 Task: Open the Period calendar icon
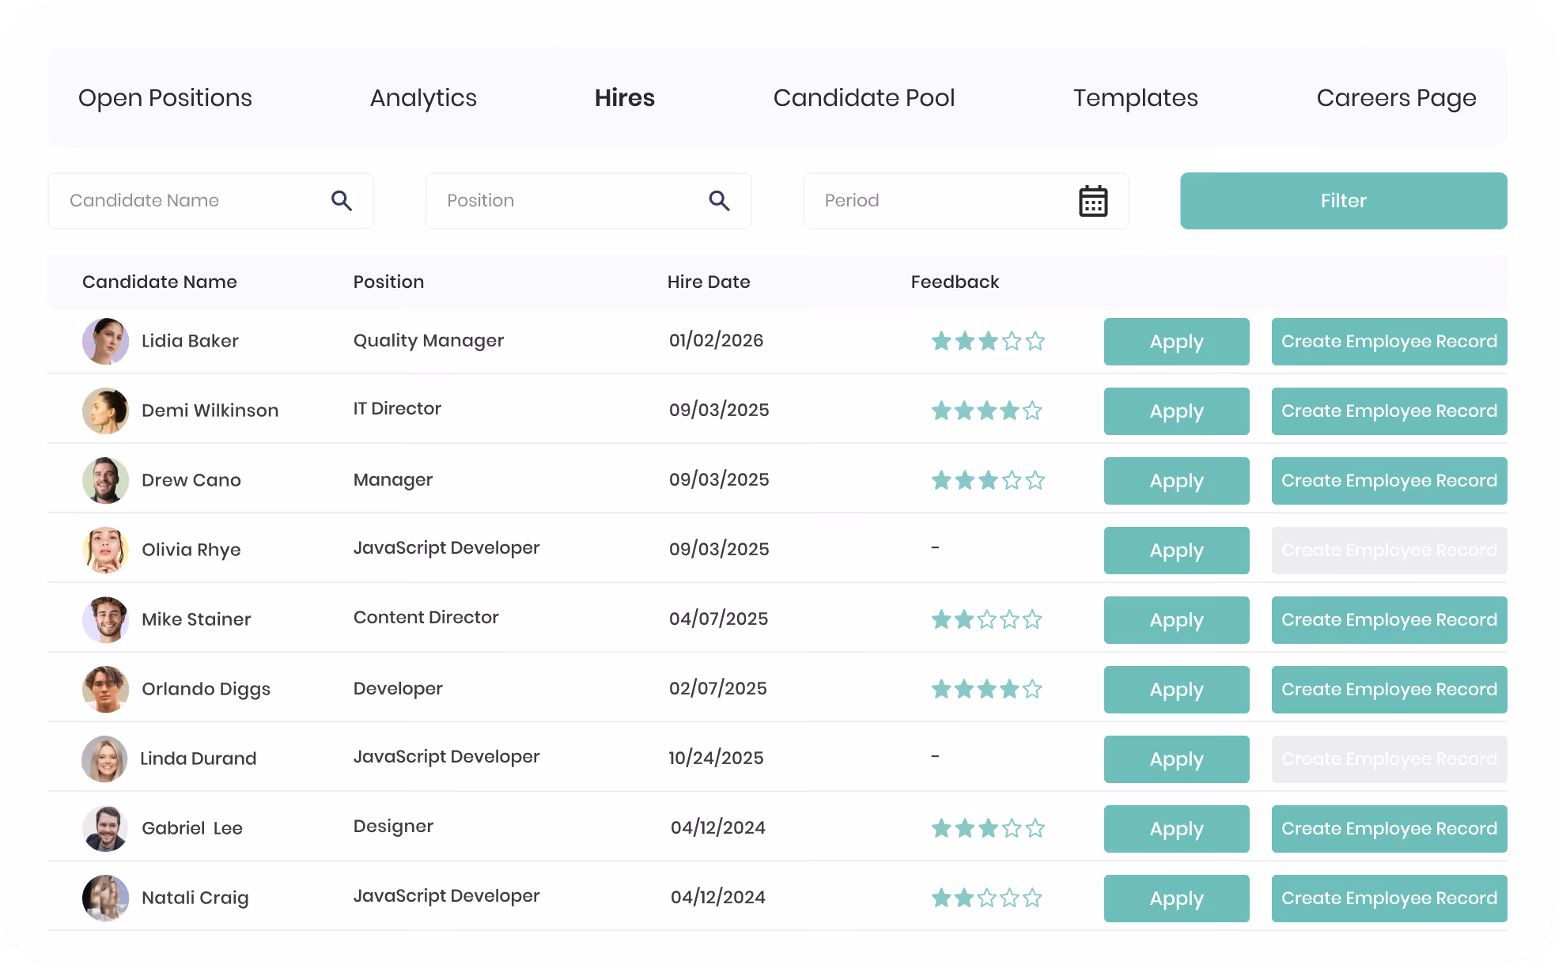(1093, 201)
